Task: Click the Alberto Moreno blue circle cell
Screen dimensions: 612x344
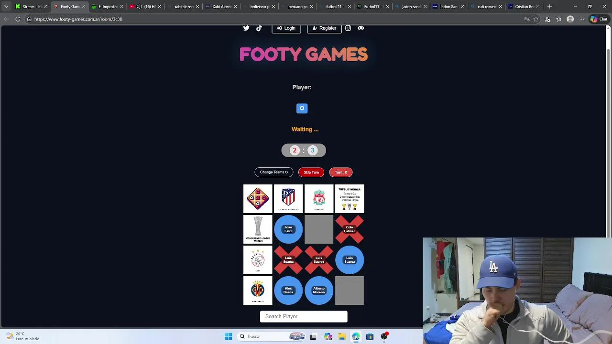Action: click(x=319, y=290)
